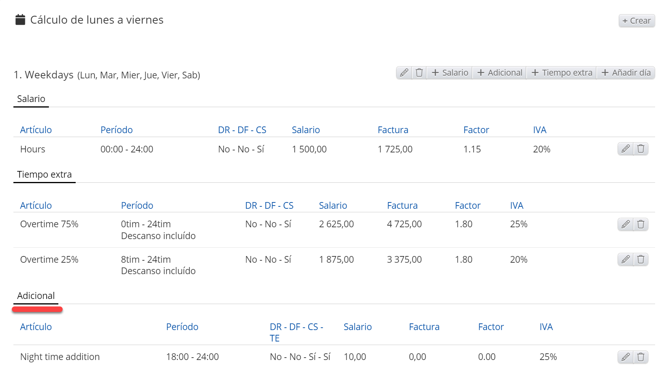Screen dimensions: 661x373
Task: Click the Añadir día button
Action: point(626,73)
